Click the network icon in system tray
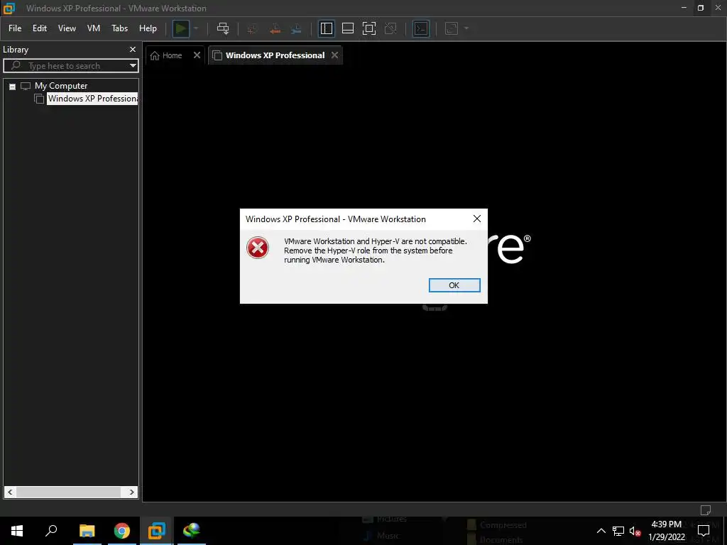Screen dimensions: 727x545 pos(618,531)
